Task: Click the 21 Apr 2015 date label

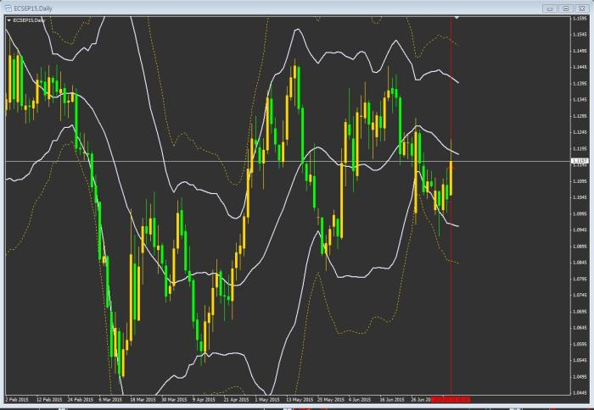Action: (236, 399)
